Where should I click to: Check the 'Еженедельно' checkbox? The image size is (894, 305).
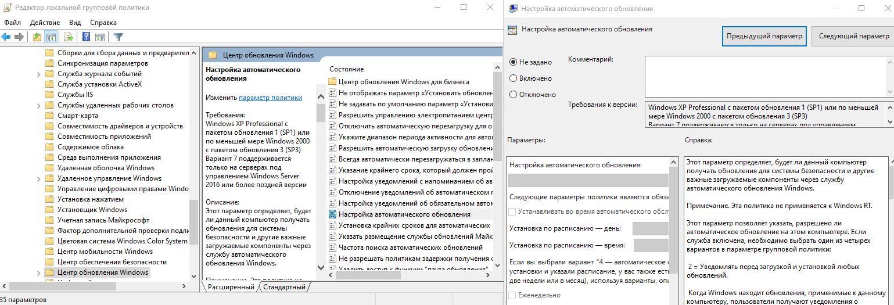point(512,295)
